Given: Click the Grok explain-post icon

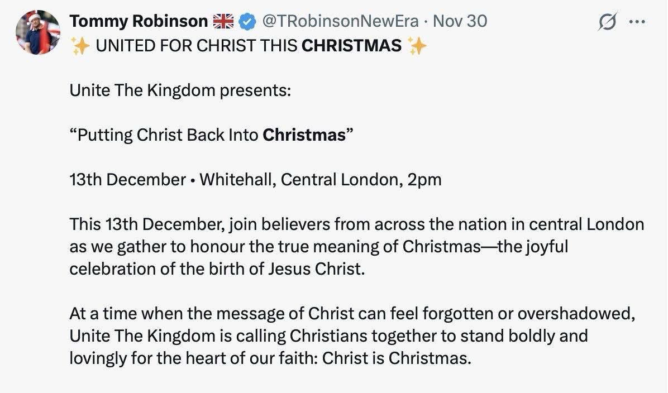Looking at the screenshot, I should click(x=605, y=23).
